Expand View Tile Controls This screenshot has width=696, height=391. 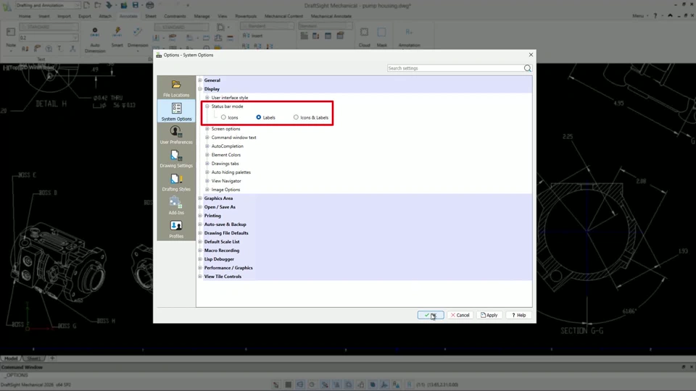pyautogui.click(x=200, y=276)
